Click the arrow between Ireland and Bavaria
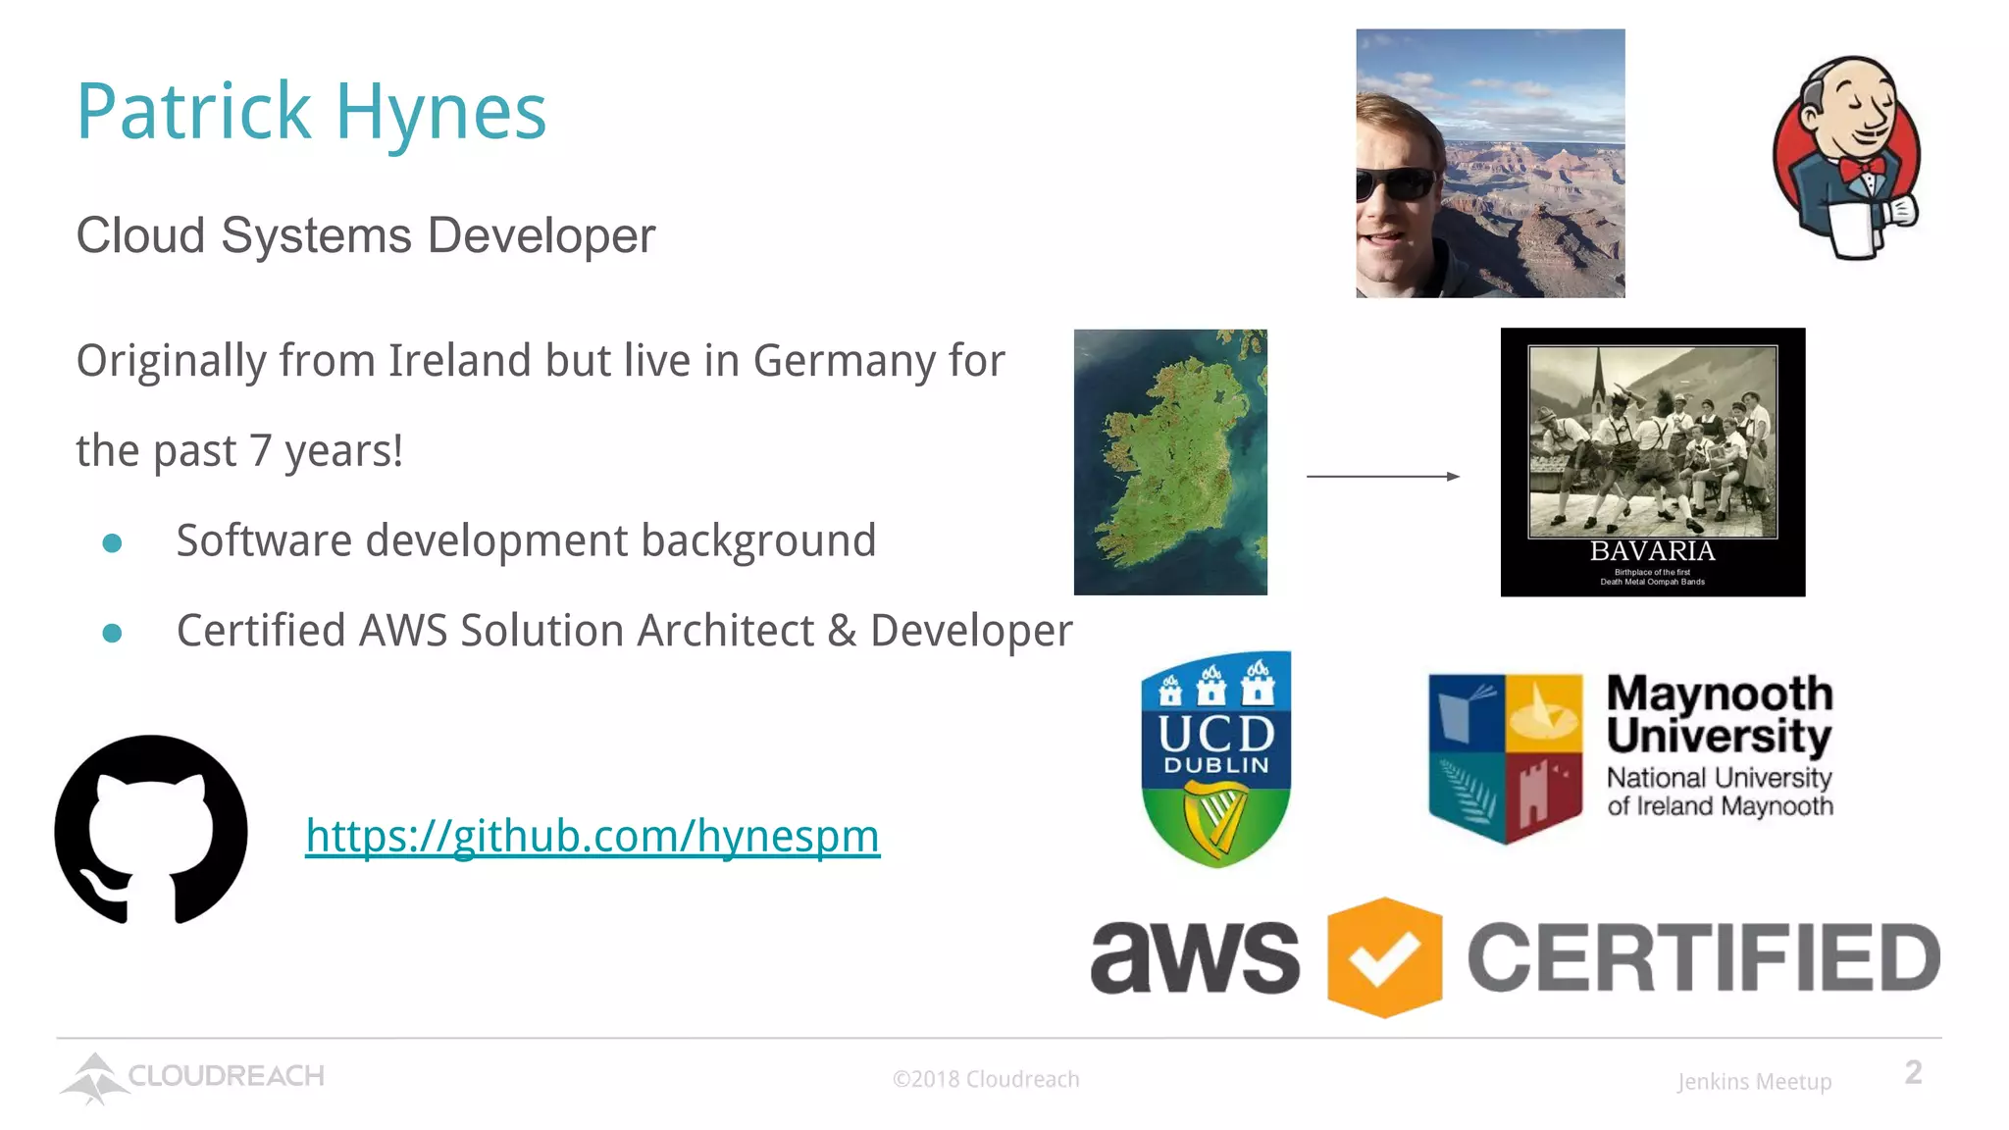Viewport: 2009px width, 1130px height. tap(1382, 477)
